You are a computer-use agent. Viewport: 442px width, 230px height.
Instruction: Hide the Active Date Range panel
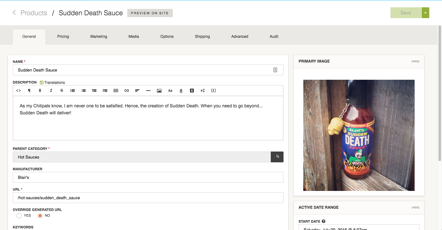[415, 207]
